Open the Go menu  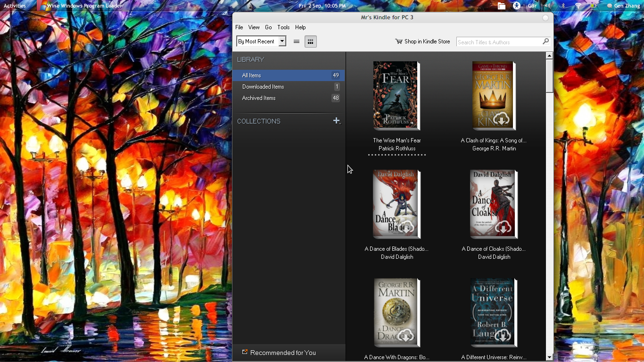pyautogui.click(x=268, y=27)
